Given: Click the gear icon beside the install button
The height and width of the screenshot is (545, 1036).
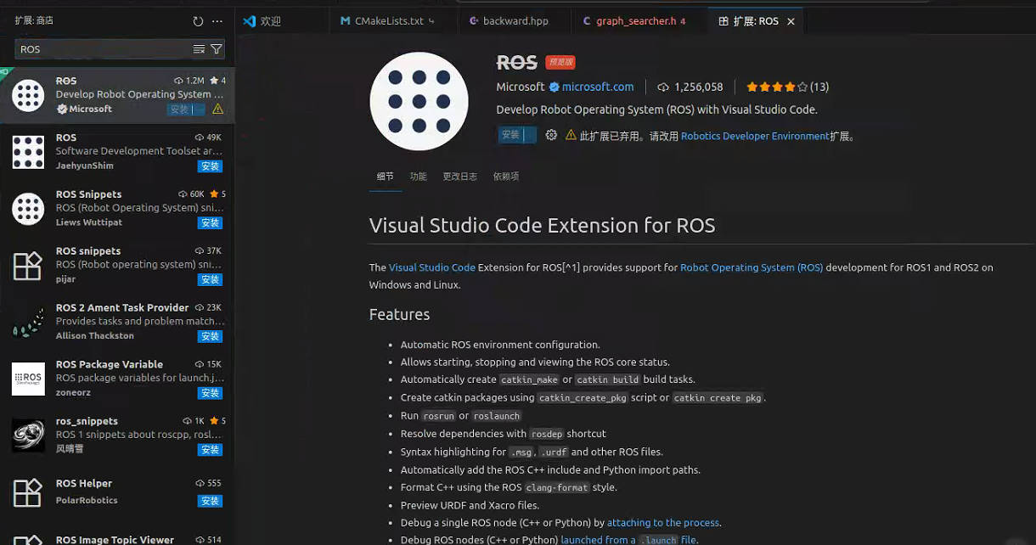Looking at the screenshot, I should (x=551, y=135).
